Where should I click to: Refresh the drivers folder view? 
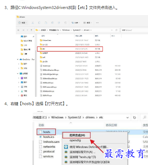pos(116,30)
